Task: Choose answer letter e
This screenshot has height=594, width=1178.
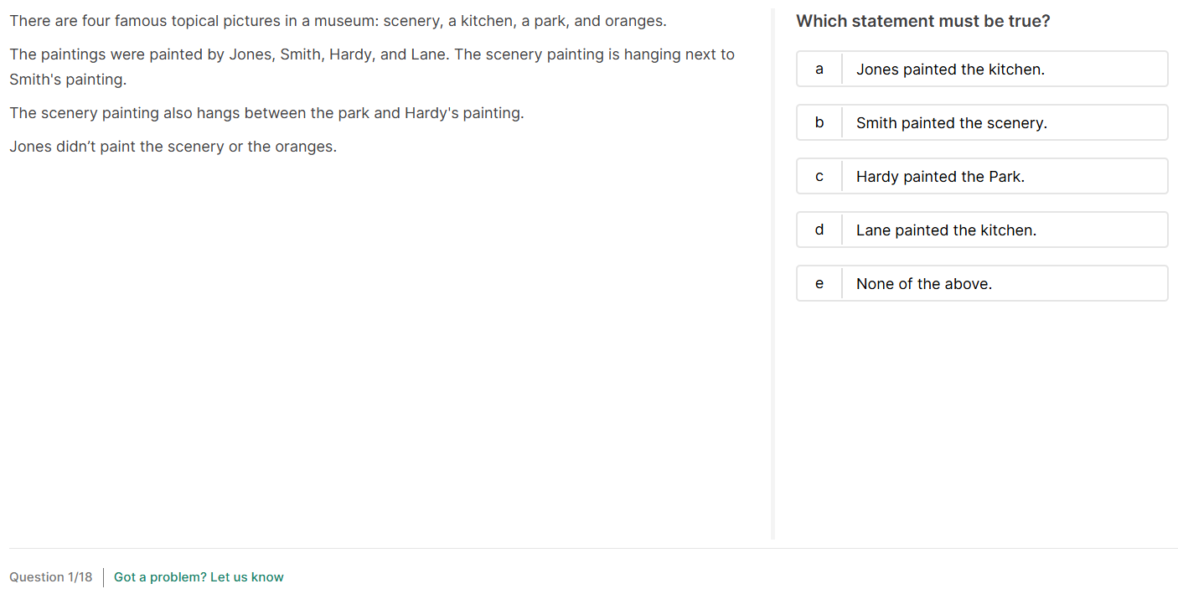Action: 819,284
